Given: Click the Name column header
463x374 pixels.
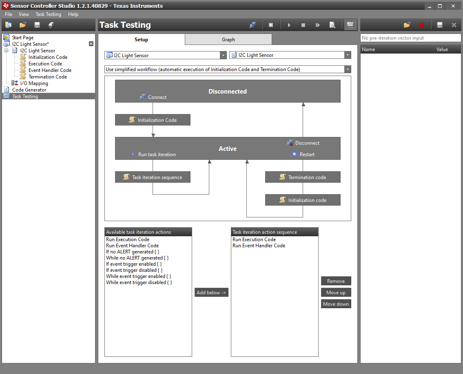Looking at the screenshot, I should click(x=368, y=49).
